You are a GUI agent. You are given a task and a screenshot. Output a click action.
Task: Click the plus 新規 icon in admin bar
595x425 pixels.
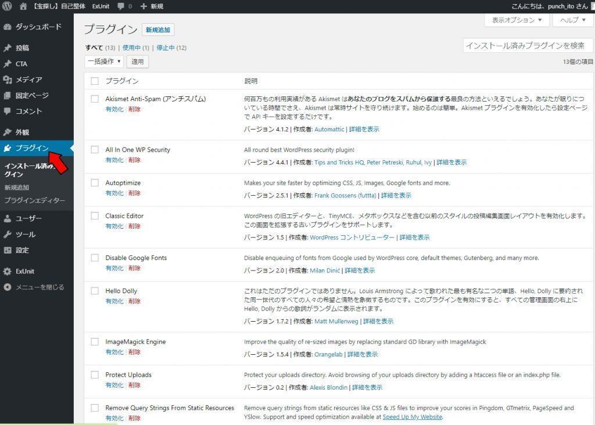click(144, 6)
